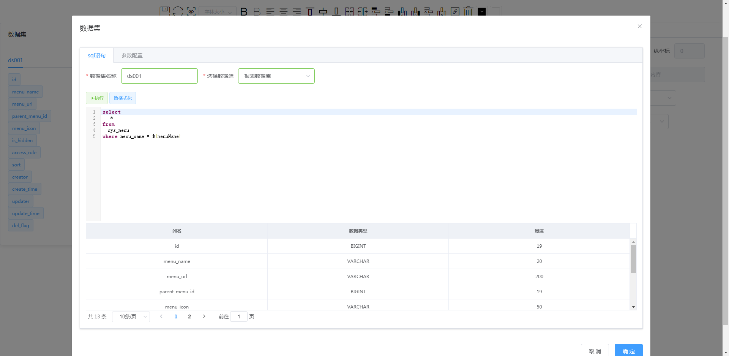
Task: Open the 字体大小 font size dropdown
Action: coord(218,11)
